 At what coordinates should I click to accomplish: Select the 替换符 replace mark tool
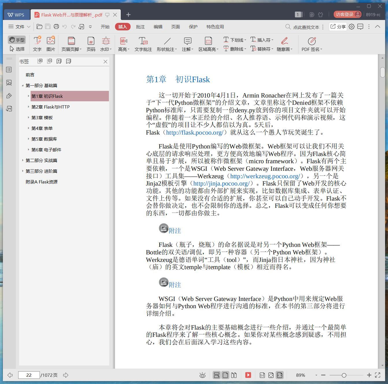point(262,49)
